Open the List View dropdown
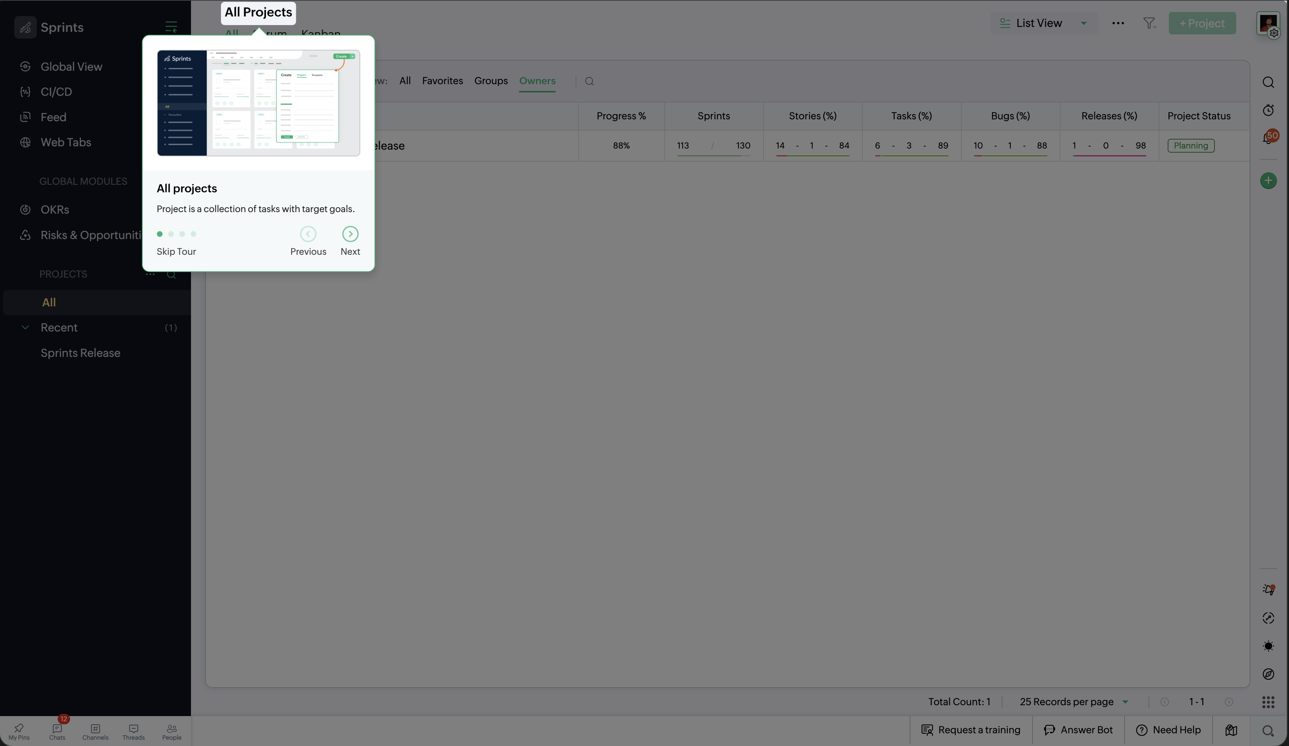This screenshot has width=1289, height=746. click(x=1043, y=23)
